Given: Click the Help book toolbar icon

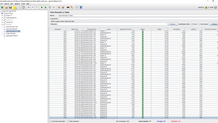Looking at the screenshot, I should (81, 7).
